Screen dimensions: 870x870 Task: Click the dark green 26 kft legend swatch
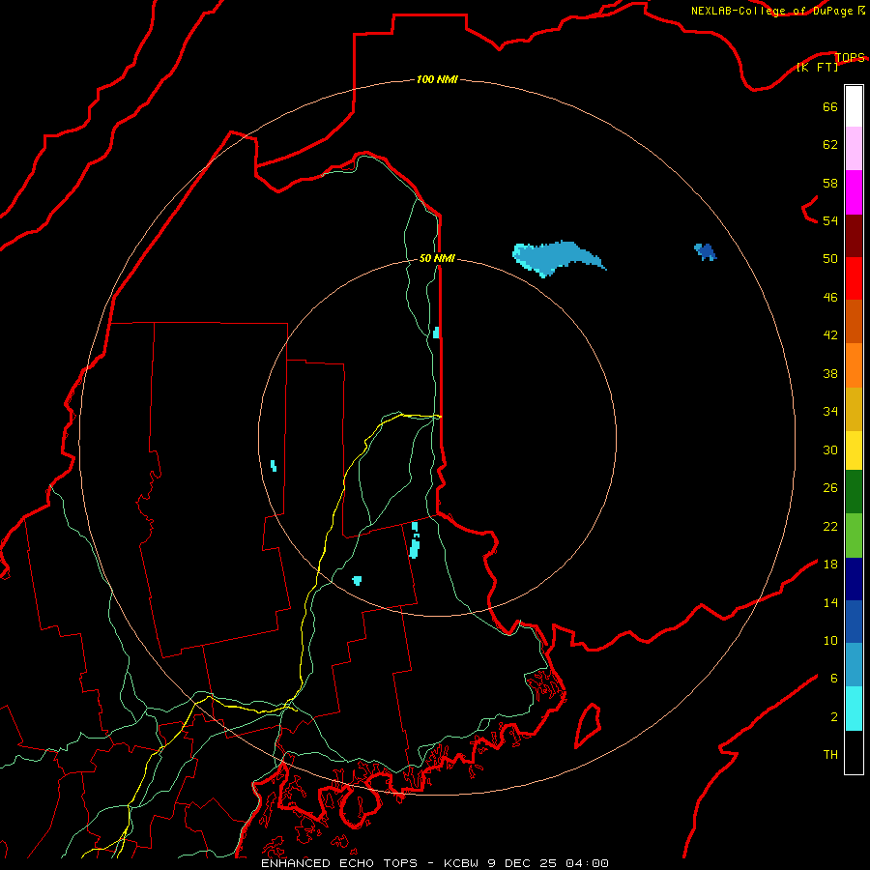coord(854,492)
